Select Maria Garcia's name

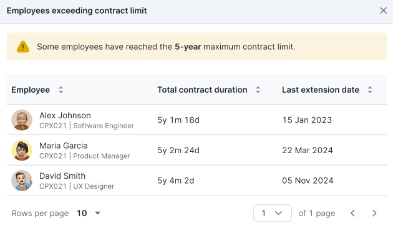(64, 146)
